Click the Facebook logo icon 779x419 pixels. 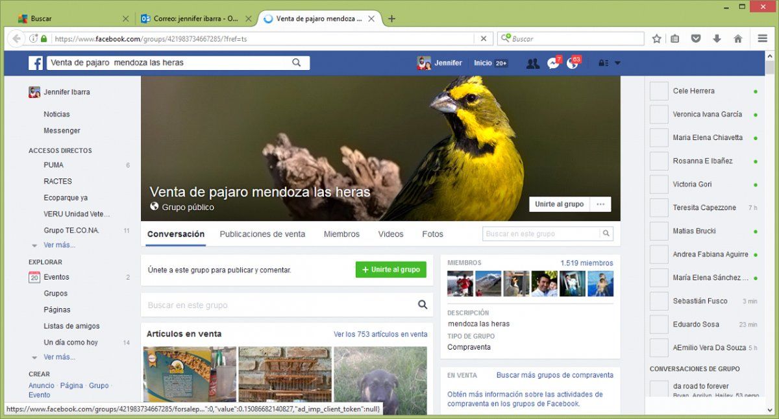(36, 63)
